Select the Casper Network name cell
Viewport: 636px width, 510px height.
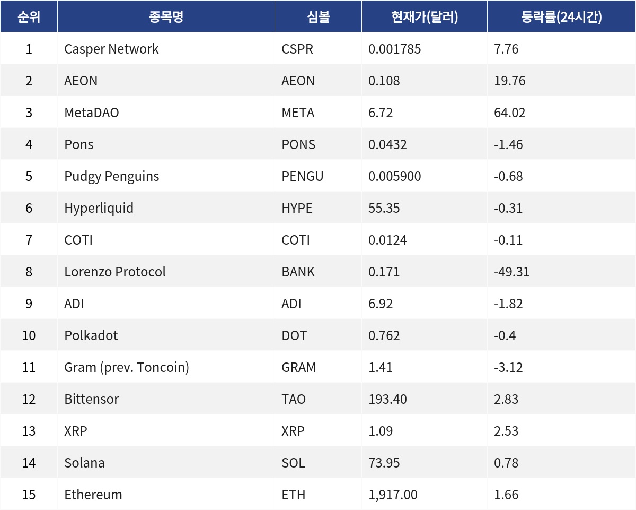pos(166,49)
